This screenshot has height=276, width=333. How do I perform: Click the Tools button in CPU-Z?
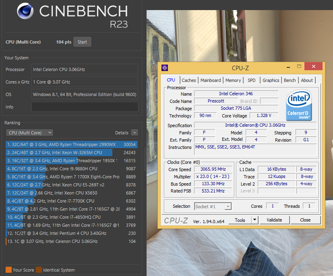coord(240,220)
